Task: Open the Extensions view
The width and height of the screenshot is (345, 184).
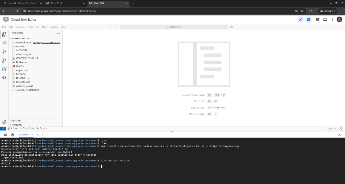Action: (5, 69)
